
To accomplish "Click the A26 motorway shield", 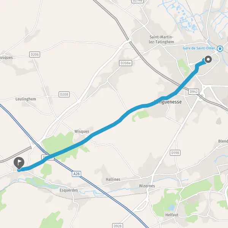I will pyautogui.click(x=76, y=174).
